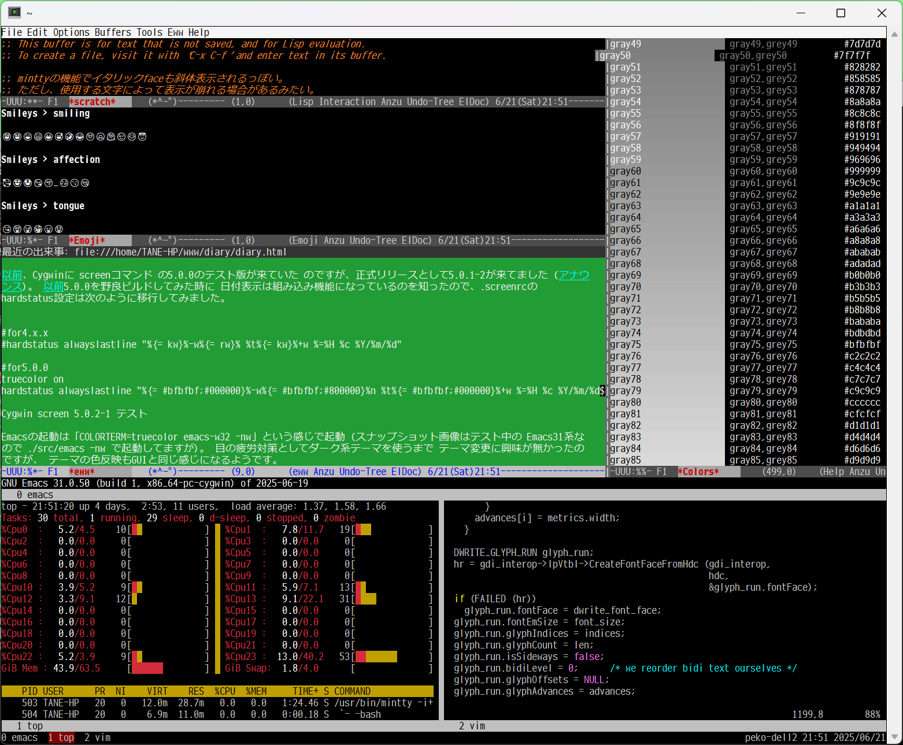This screenshot has height=745, width=903.
Task: Click the '#for5.0.0' comment line
Action: coord(25,368)
